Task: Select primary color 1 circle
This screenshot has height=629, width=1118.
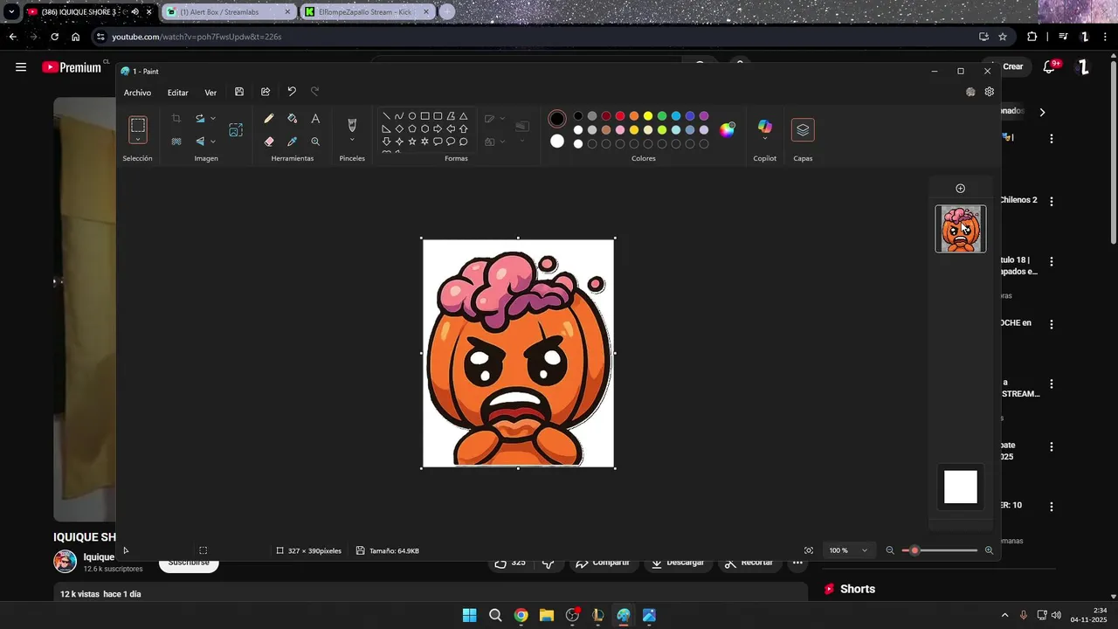Action: tap(557, 119)
